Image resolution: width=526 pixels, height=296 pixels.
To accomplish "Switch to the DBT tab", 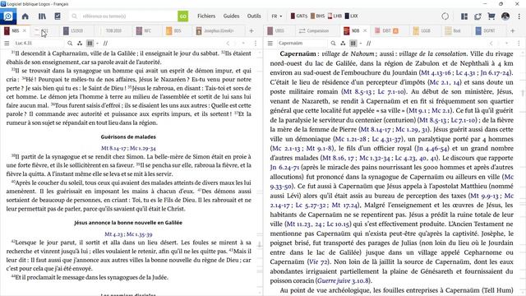I will (386, 30).
